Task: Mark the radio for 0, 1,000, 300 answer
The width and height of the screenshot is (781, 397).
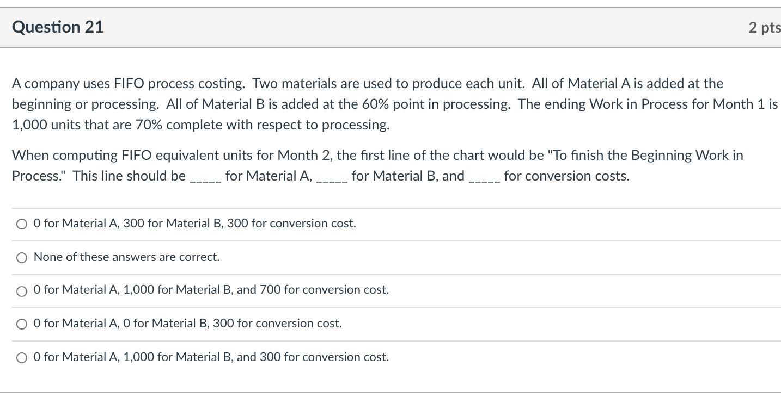Action: pos(22,358)
